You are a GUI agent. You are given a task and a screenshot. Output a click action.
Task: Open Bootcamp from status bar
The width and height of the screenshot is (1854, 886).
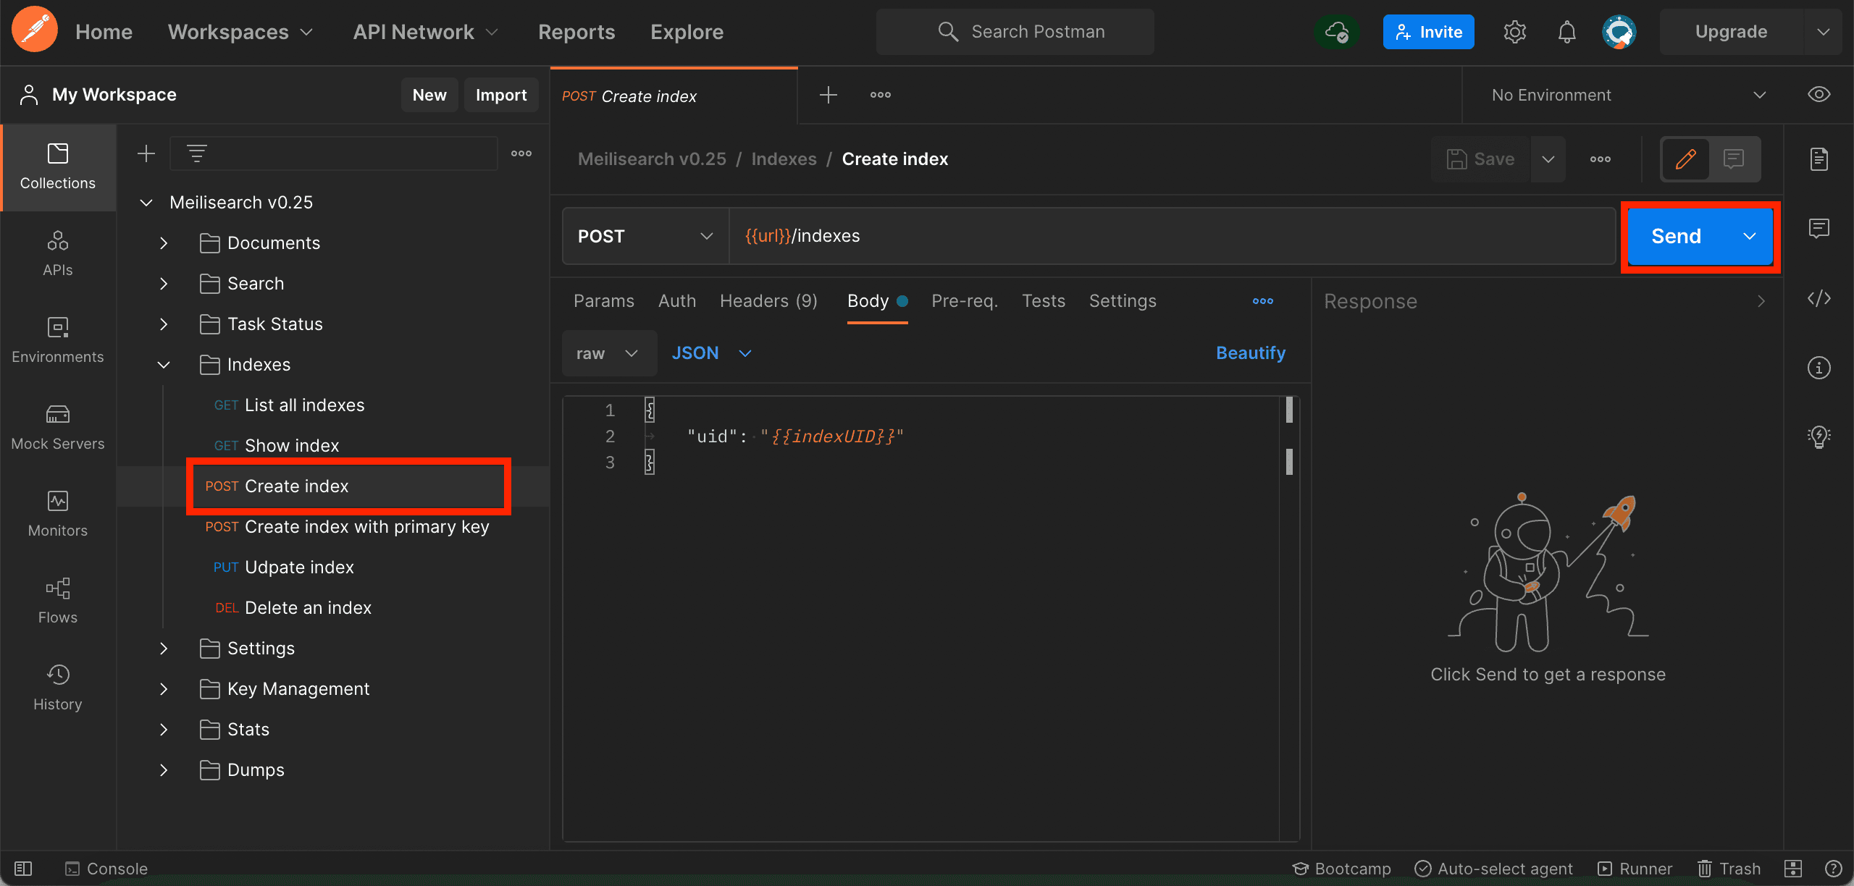click(1341, 869)
